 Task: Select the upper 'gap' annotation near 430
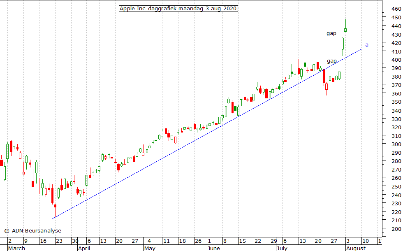pyautogui.click(x=331, y=33)
